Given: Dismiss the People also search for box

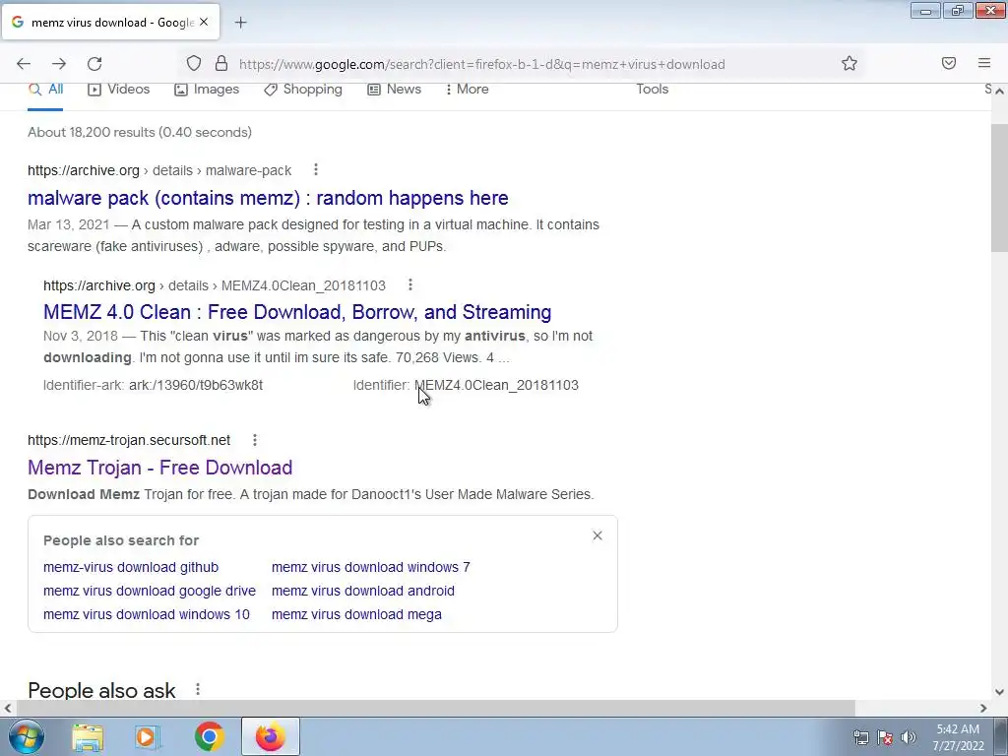Looking at the screenshot, I should 598,535.
